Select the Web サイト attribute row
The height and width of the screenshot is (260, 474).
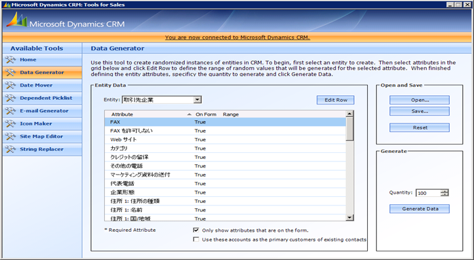(x=226, y=140)
